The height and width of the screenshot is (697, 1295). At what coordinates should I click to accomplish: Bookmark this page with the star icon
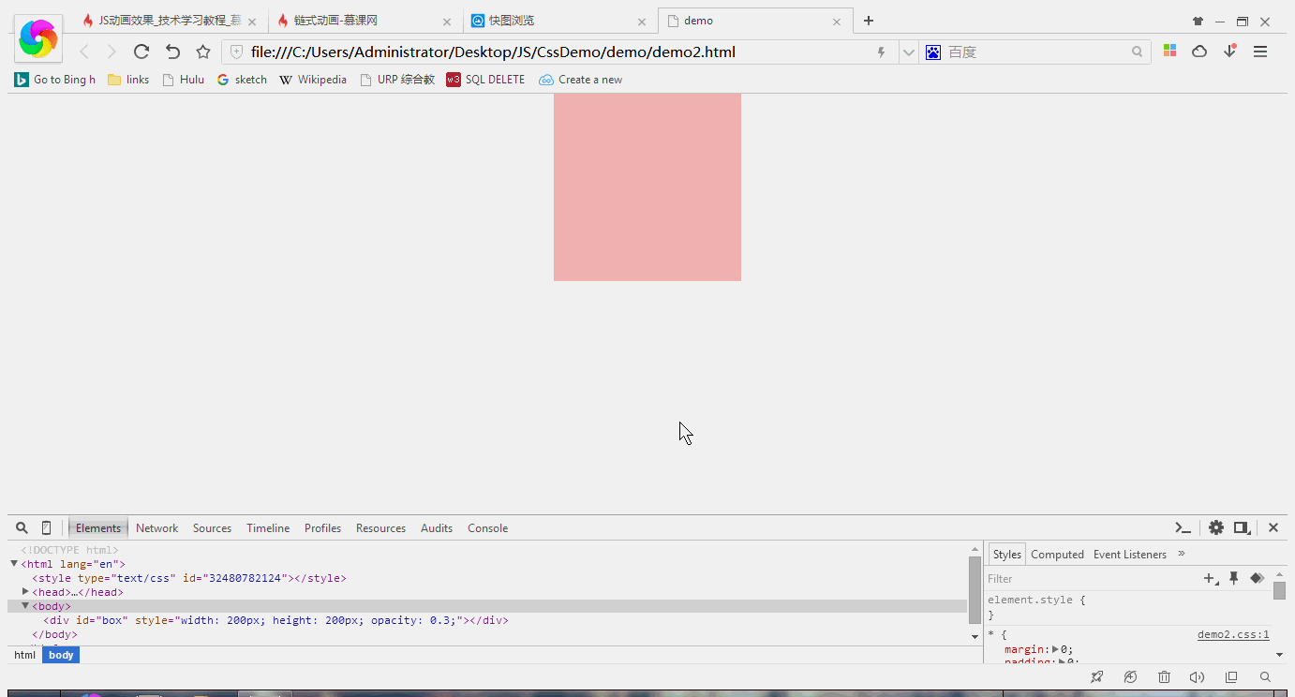click(x=203, y=52)
